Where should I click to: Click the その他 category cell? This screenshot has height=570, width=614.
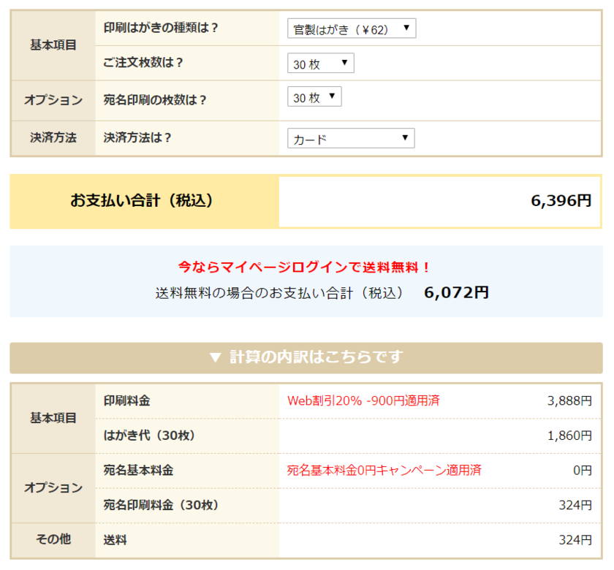[x=53, y=539]
